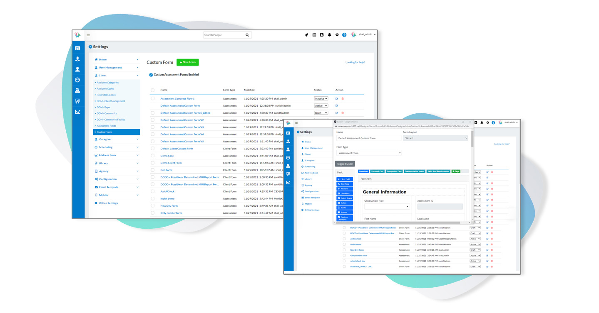Click the green New Form button

coord(187,62)
